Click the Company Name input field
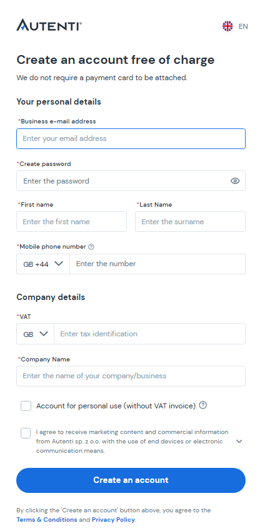Screen dimensions: 280x528 click(x=131, y=376)
